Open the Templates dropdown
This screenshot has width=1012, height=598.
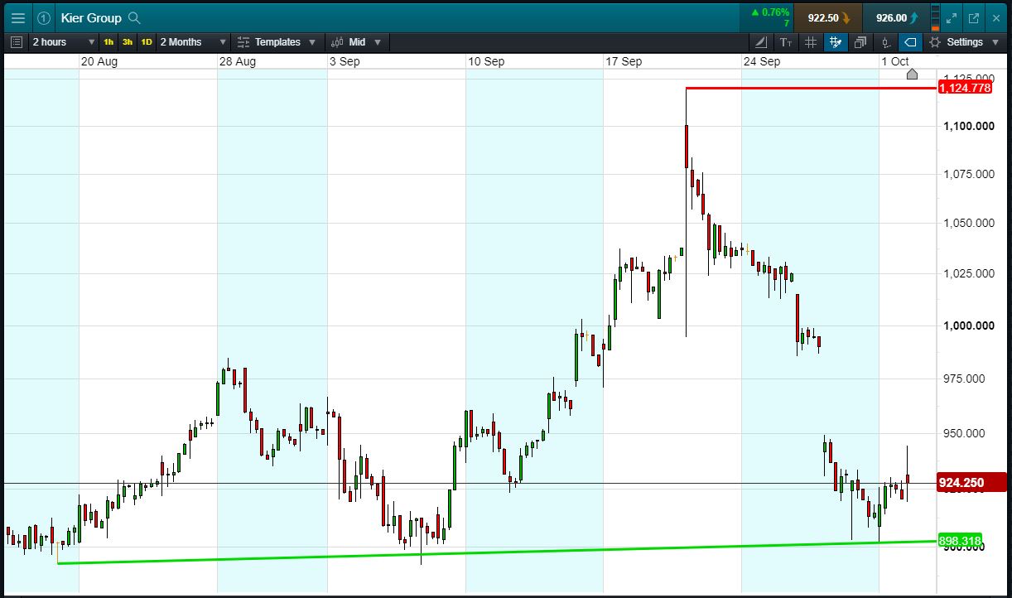(277, 42)
